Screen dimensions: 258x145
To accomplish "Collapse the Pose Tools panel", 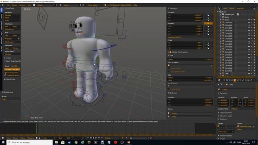I will pyautogui.click(x=5, y=8).
